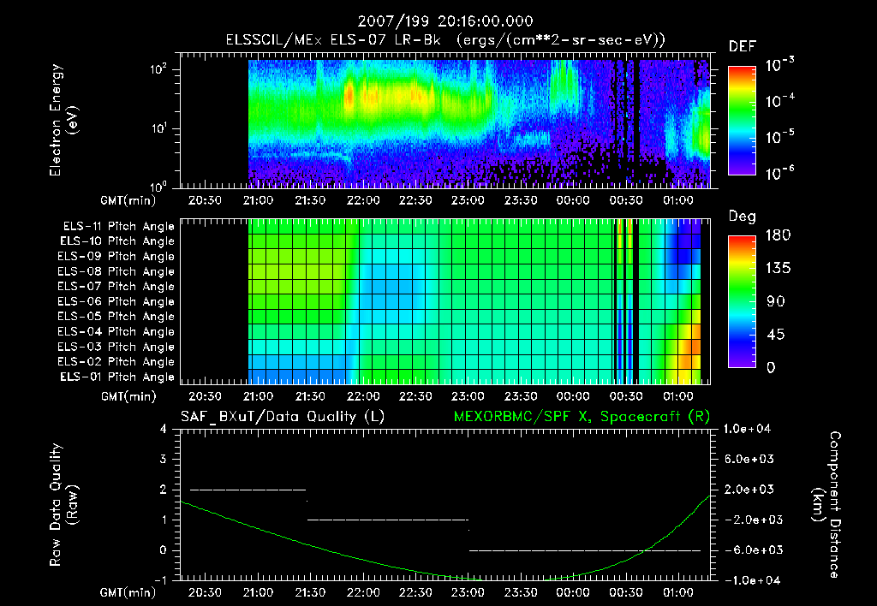Click the 'GMT(min)' label under the bottom plot
This screenshot has height=606, width=877.
point(128,592)
